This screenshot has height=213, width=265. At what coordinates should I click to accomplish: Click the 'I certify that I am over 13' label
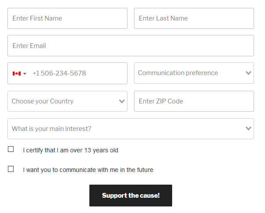pos(71,150)
